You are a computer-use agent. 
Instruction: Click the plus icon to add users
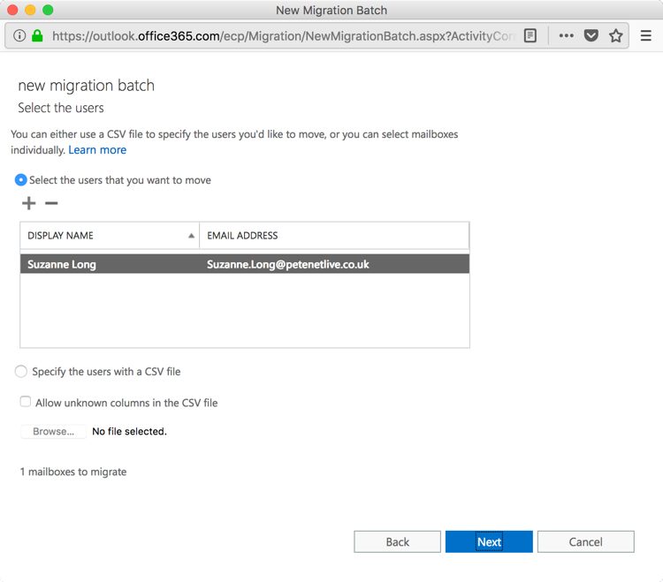pyautogui.click(x=29, y=203)
